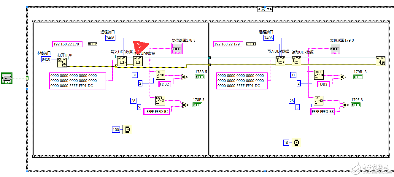
Task: Select the 178E 5 boolean indicator
Action: click(x=197, y=105)
